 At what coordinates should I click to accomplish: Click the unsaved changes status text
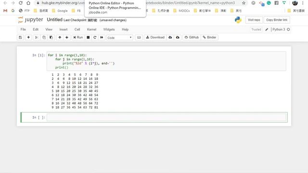[113, 20]
